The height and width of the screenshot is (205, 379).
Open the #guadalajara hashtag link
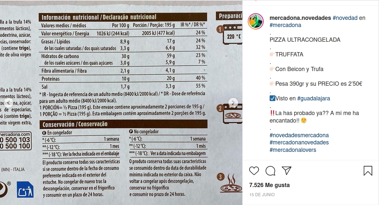click(x=315, y=98)
